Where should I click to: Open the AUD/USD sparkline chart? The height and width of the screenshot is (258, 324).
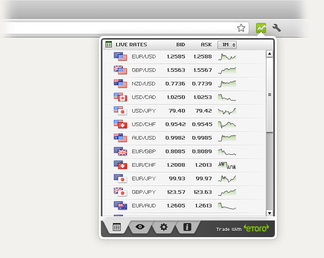click(227, 138)
